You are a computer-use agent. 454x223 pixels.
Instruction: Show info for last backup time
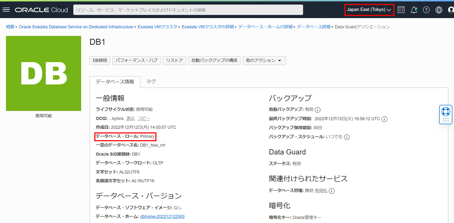click(x=384, y=119)
